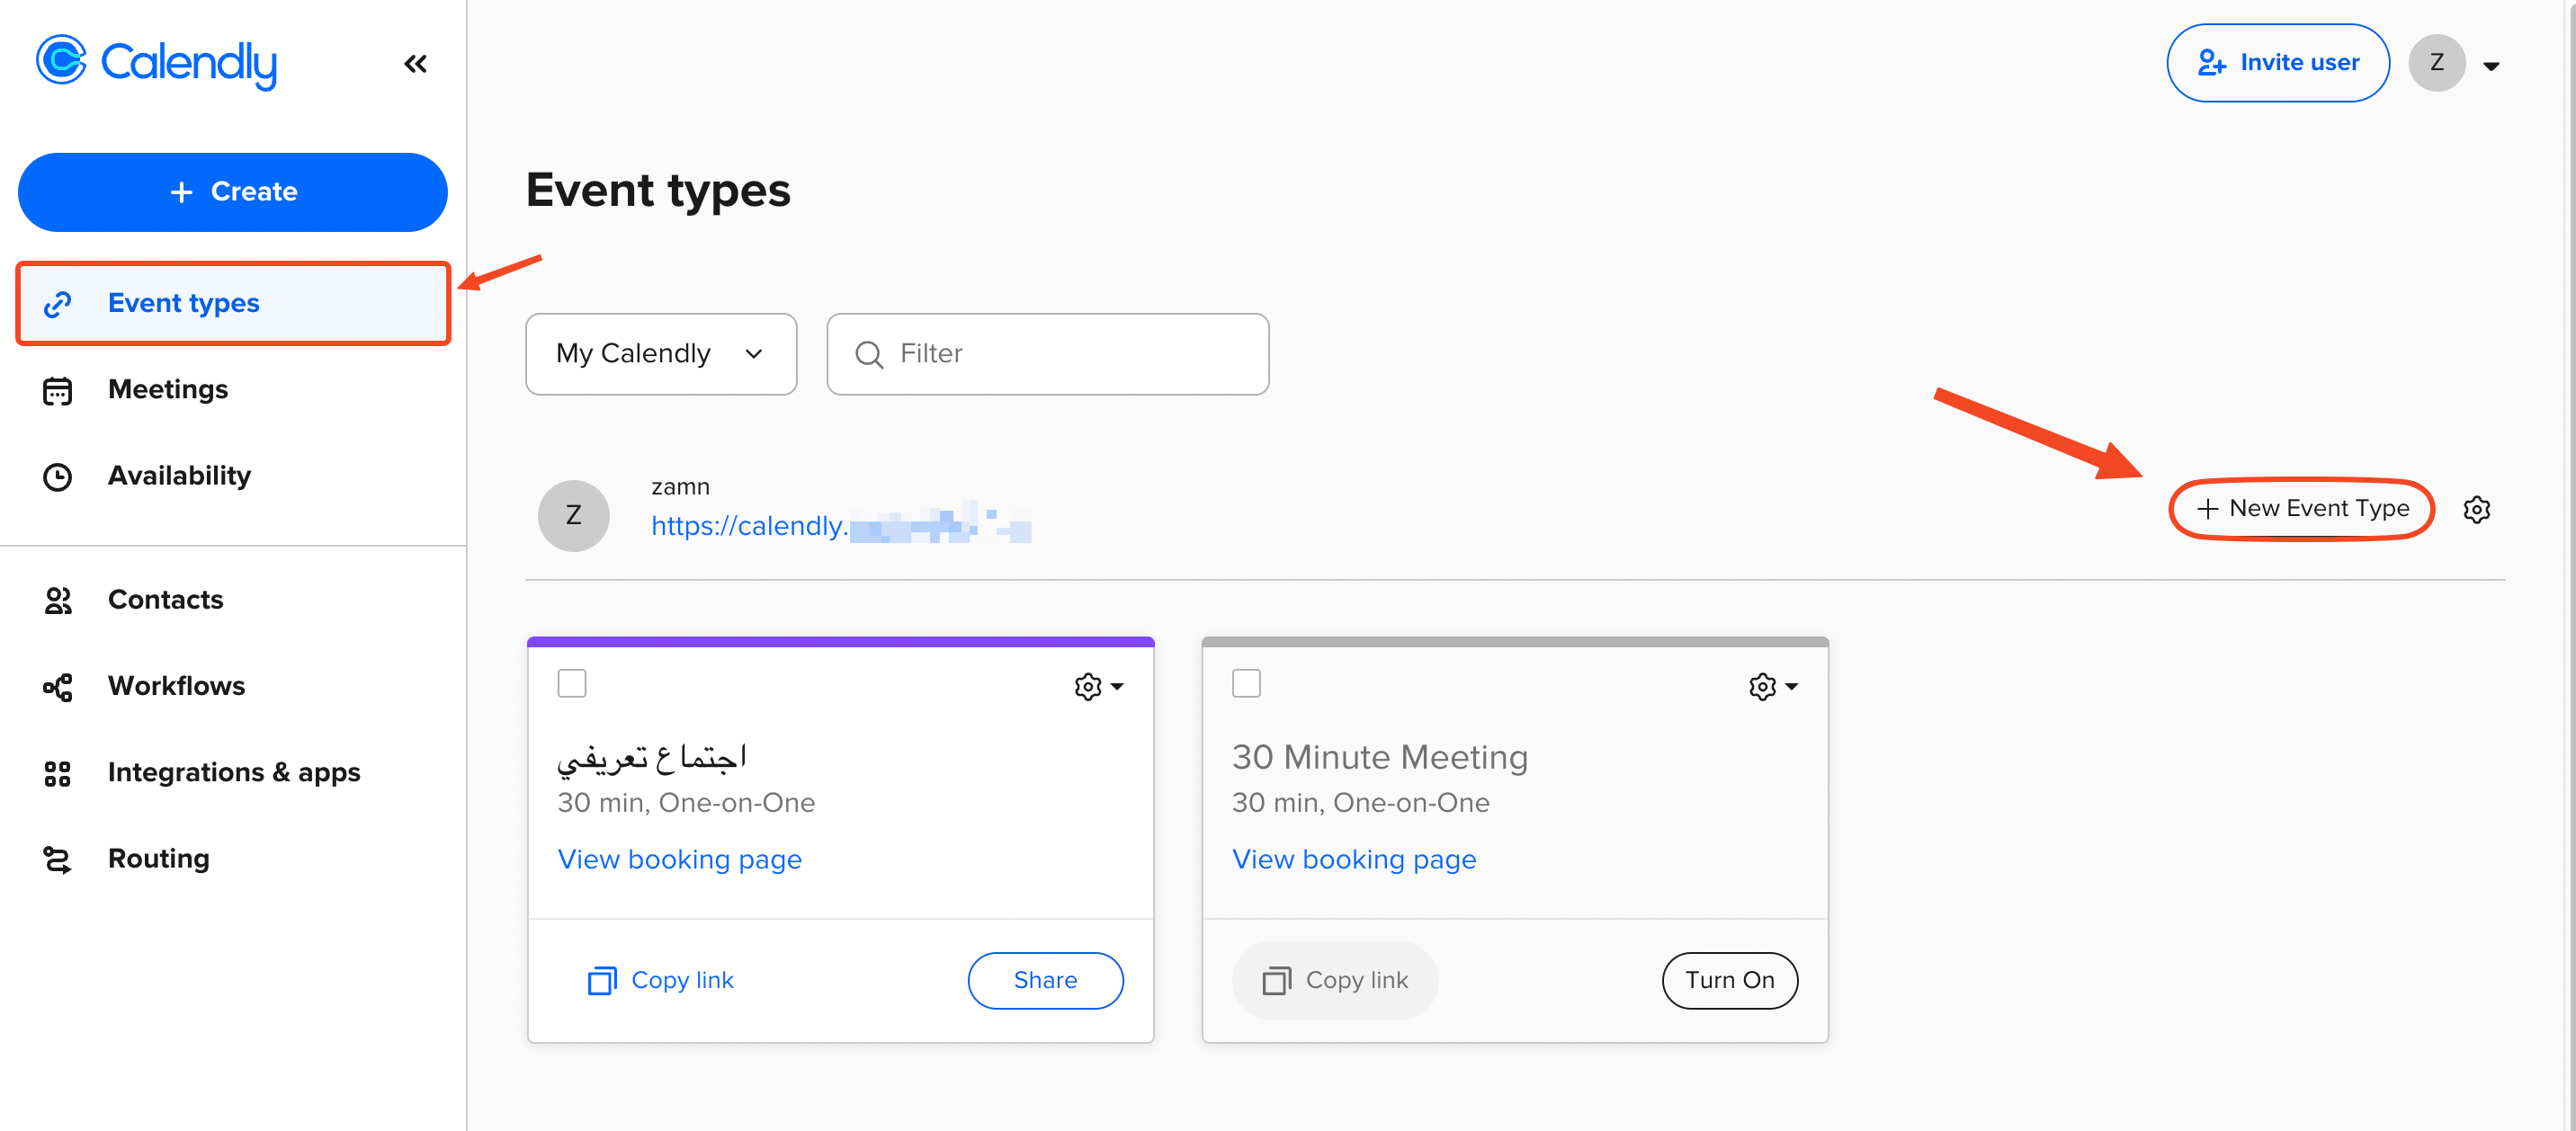Click the blue Create button

tap(233, 192)
